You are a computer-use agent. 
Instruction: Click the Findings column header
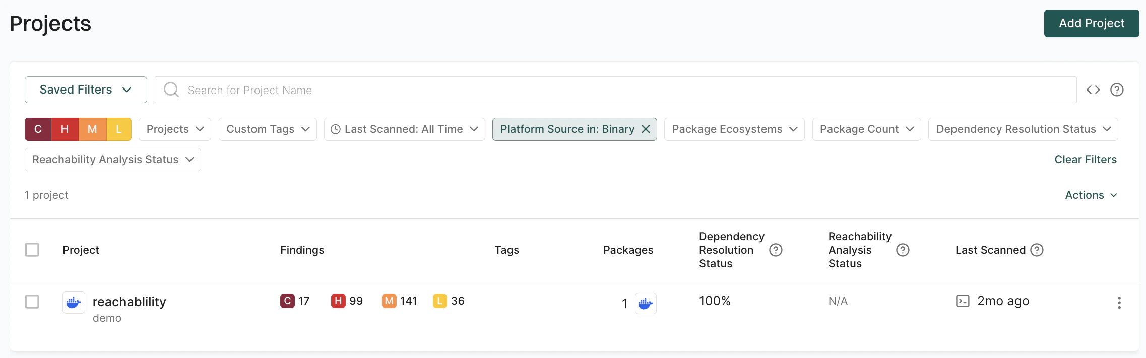(302, 250)
